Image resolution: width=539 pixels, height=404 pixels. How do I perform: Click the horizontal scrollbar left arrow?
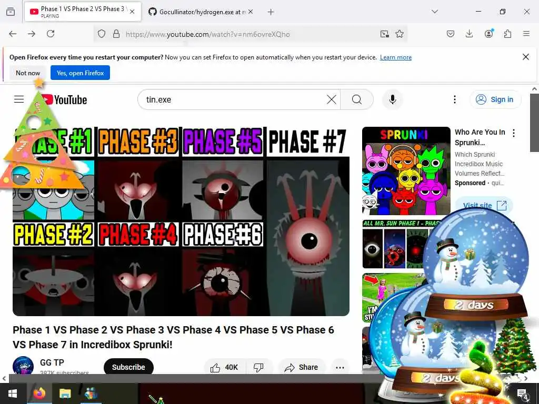coord(4,379)
